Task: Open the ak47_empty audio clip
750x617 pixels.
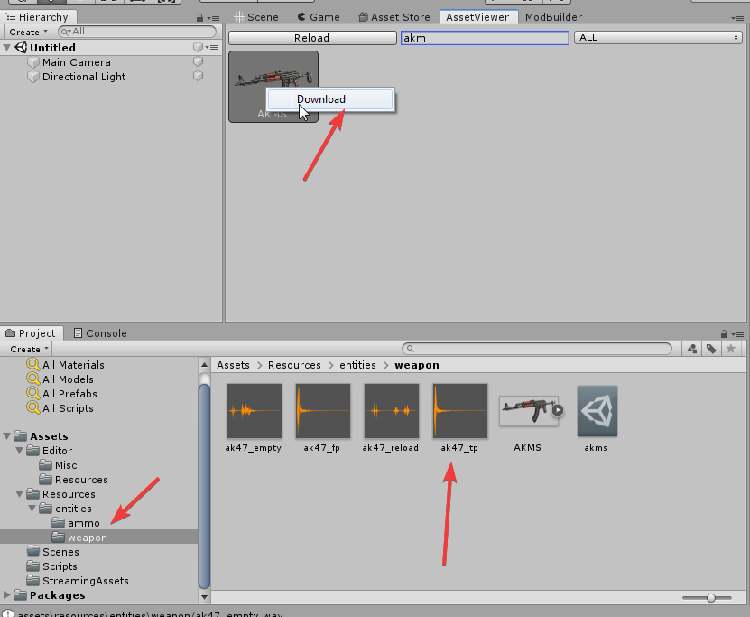Action: click(x=254, y=411)
